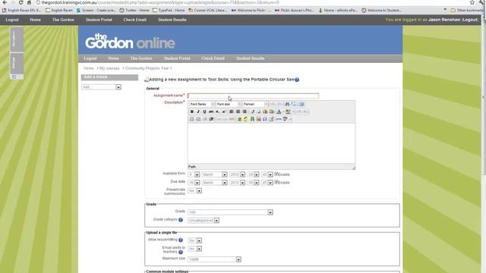The image size is (486, 273).
Task: Click Home in grey banner menu
Action: pos(113,58)
